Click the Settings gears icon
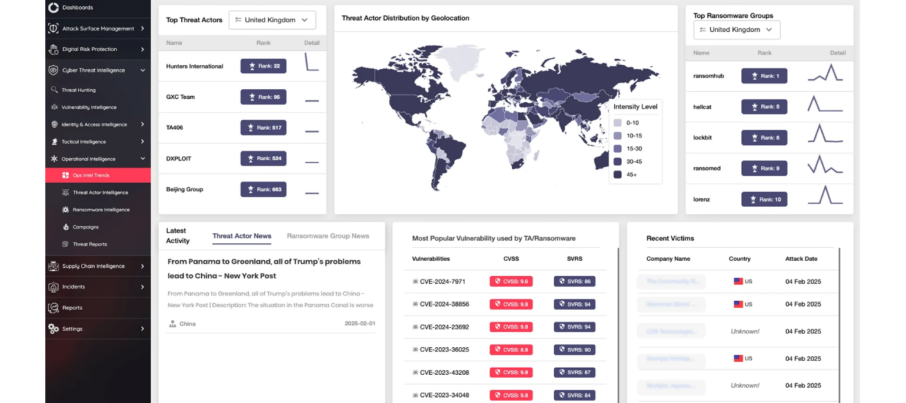This screenshot has height=403, width=906. tap(54, 329)
